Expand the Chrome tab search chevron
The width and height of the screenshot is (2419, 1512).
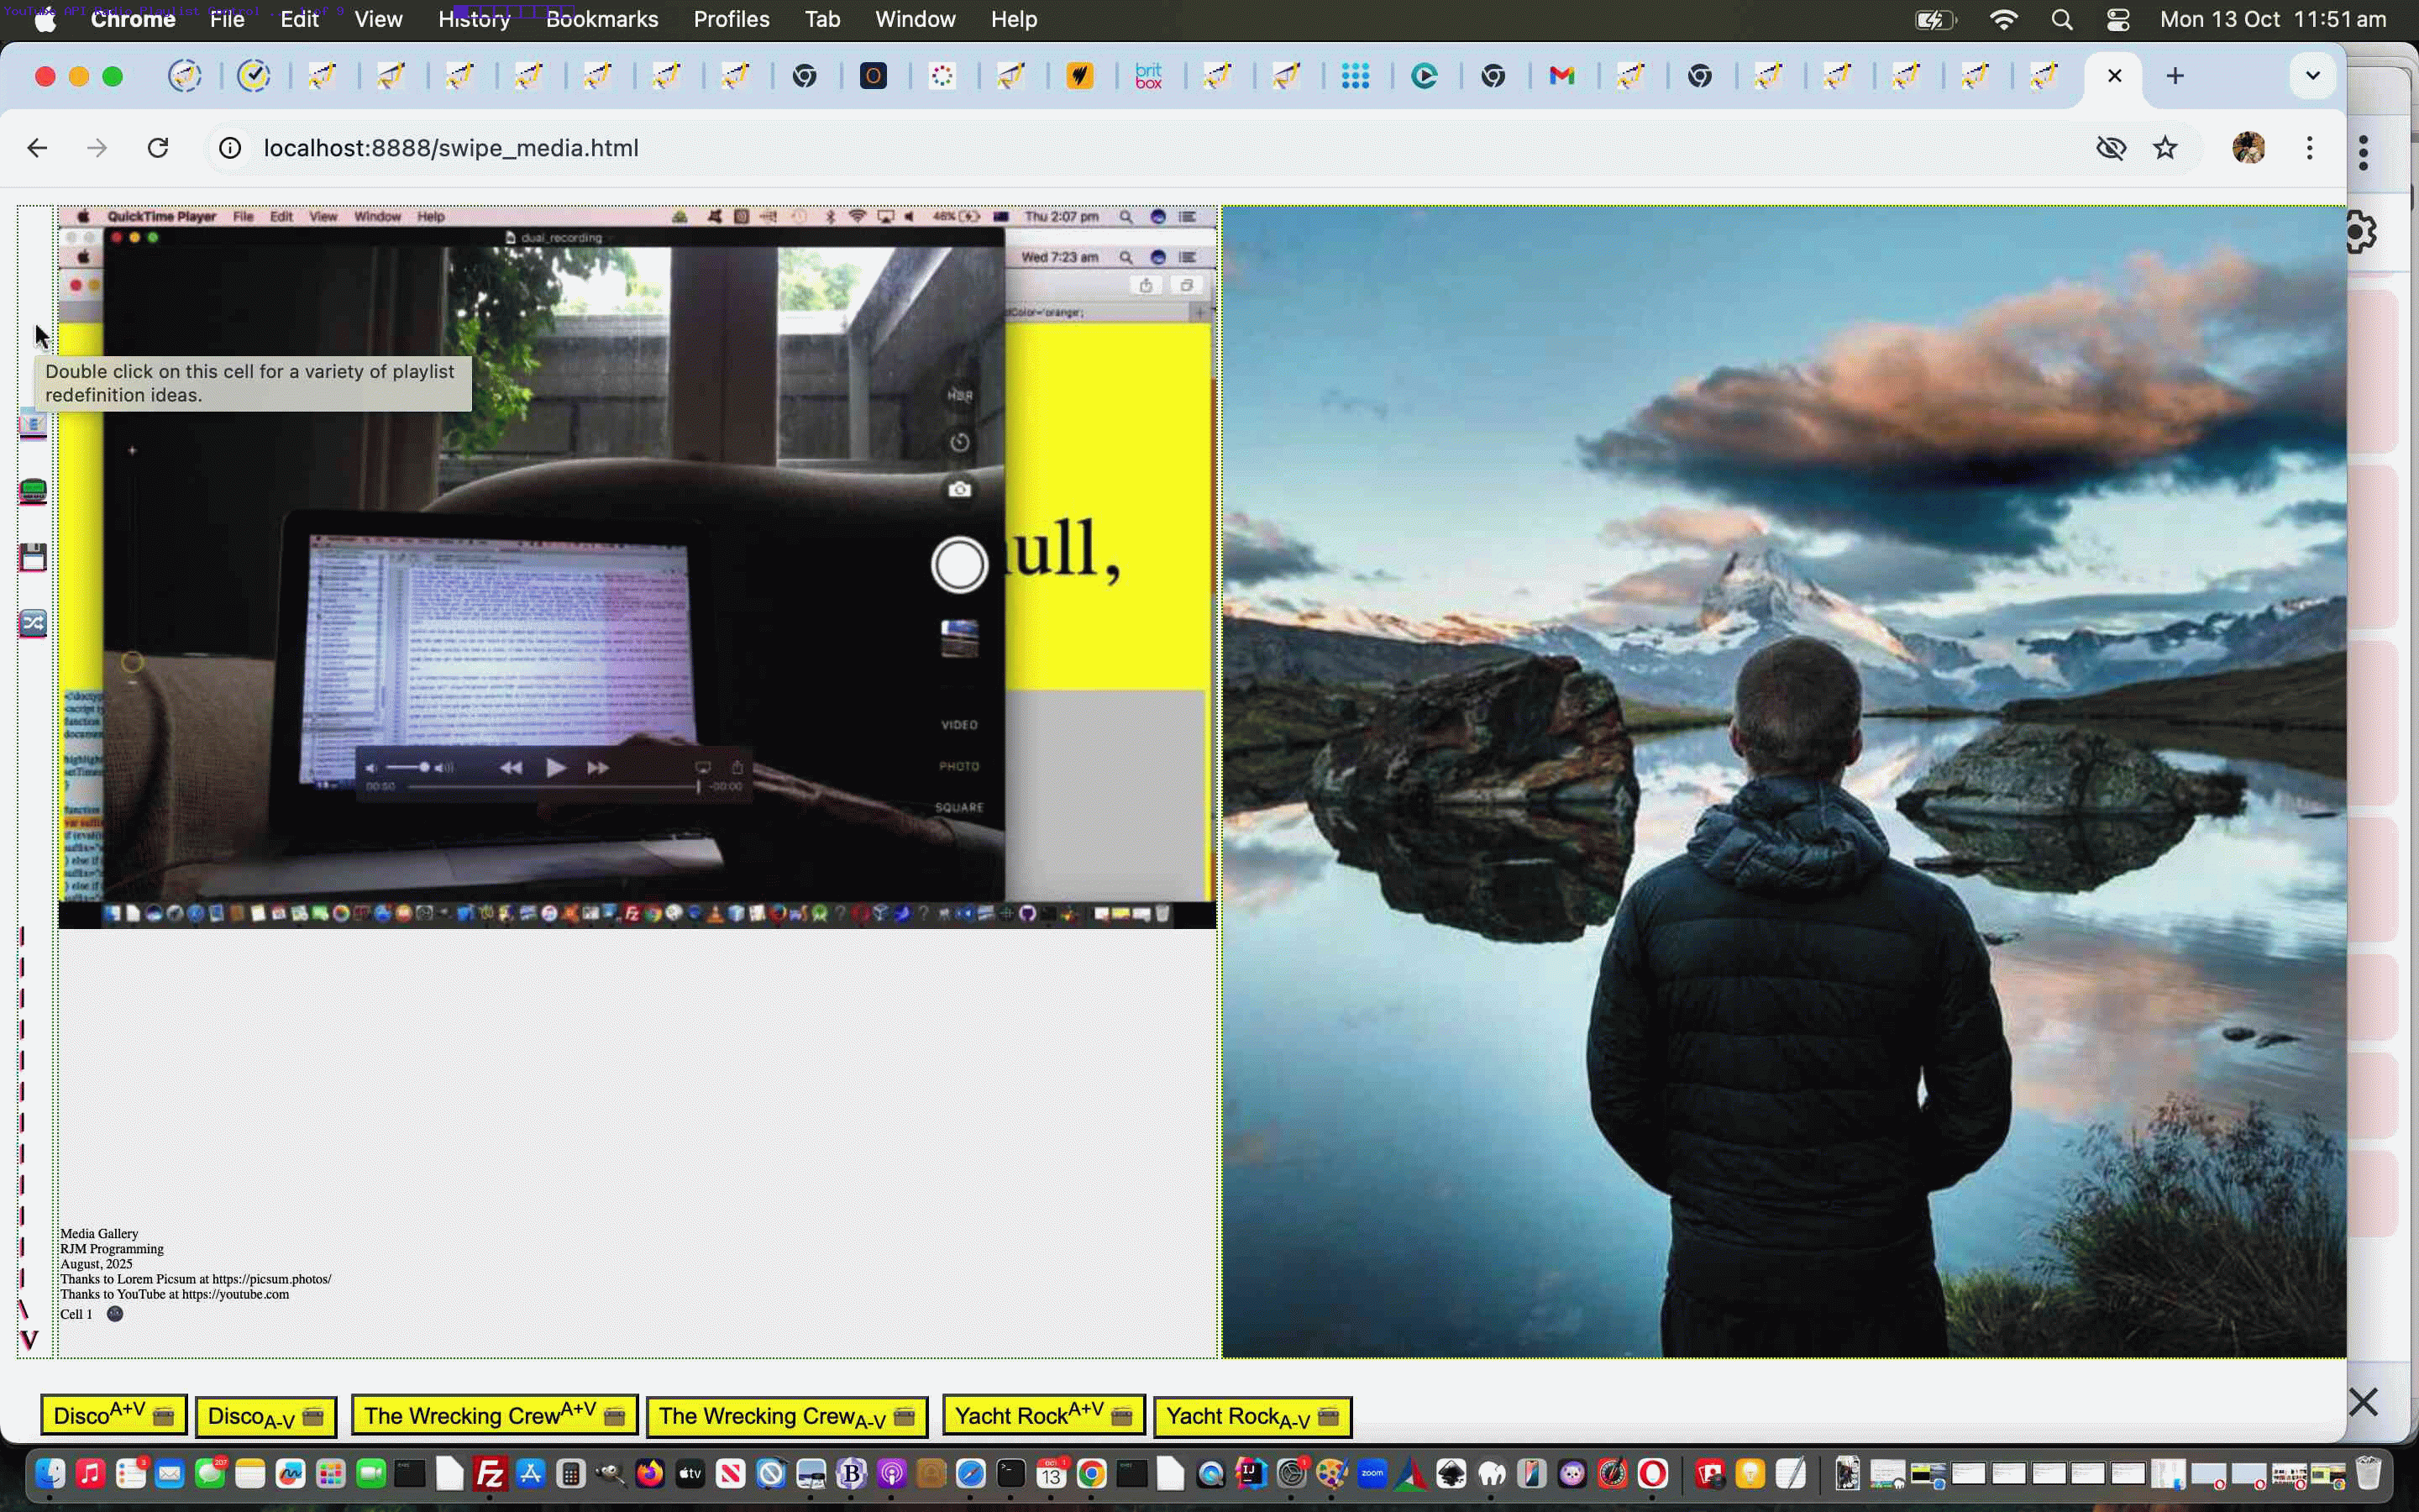(2312, 76)
